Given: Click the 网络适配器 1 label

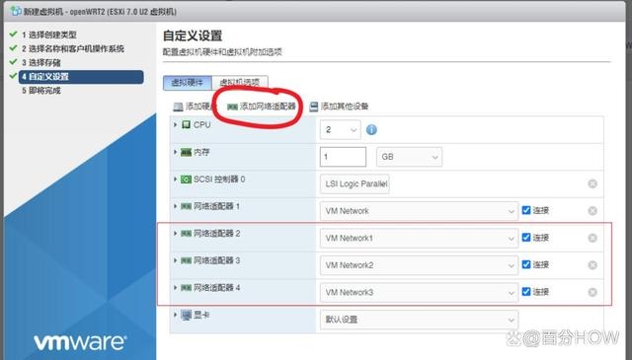Looking at the screenshot, I should tap(217, 206).
